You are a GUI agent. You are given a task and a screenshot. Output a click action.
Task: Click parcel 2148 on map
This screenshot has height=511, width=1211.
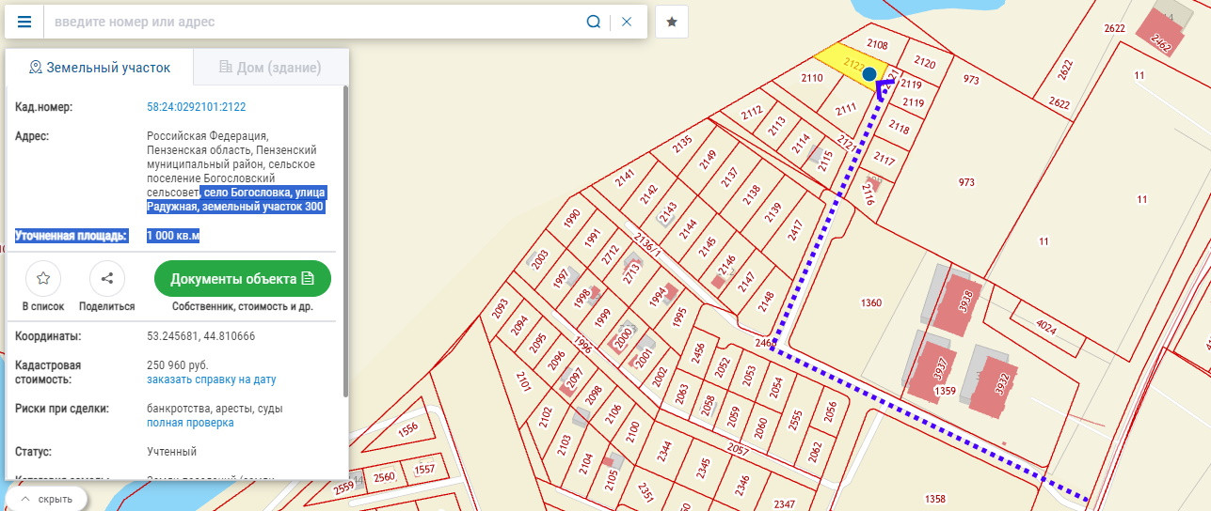point(766,302)
